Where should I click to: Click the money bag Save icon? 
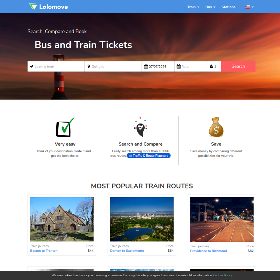[x=216, y=127]
